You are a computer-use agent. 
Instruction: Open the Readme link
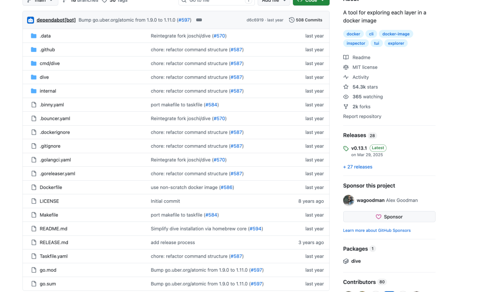(361, 57)
